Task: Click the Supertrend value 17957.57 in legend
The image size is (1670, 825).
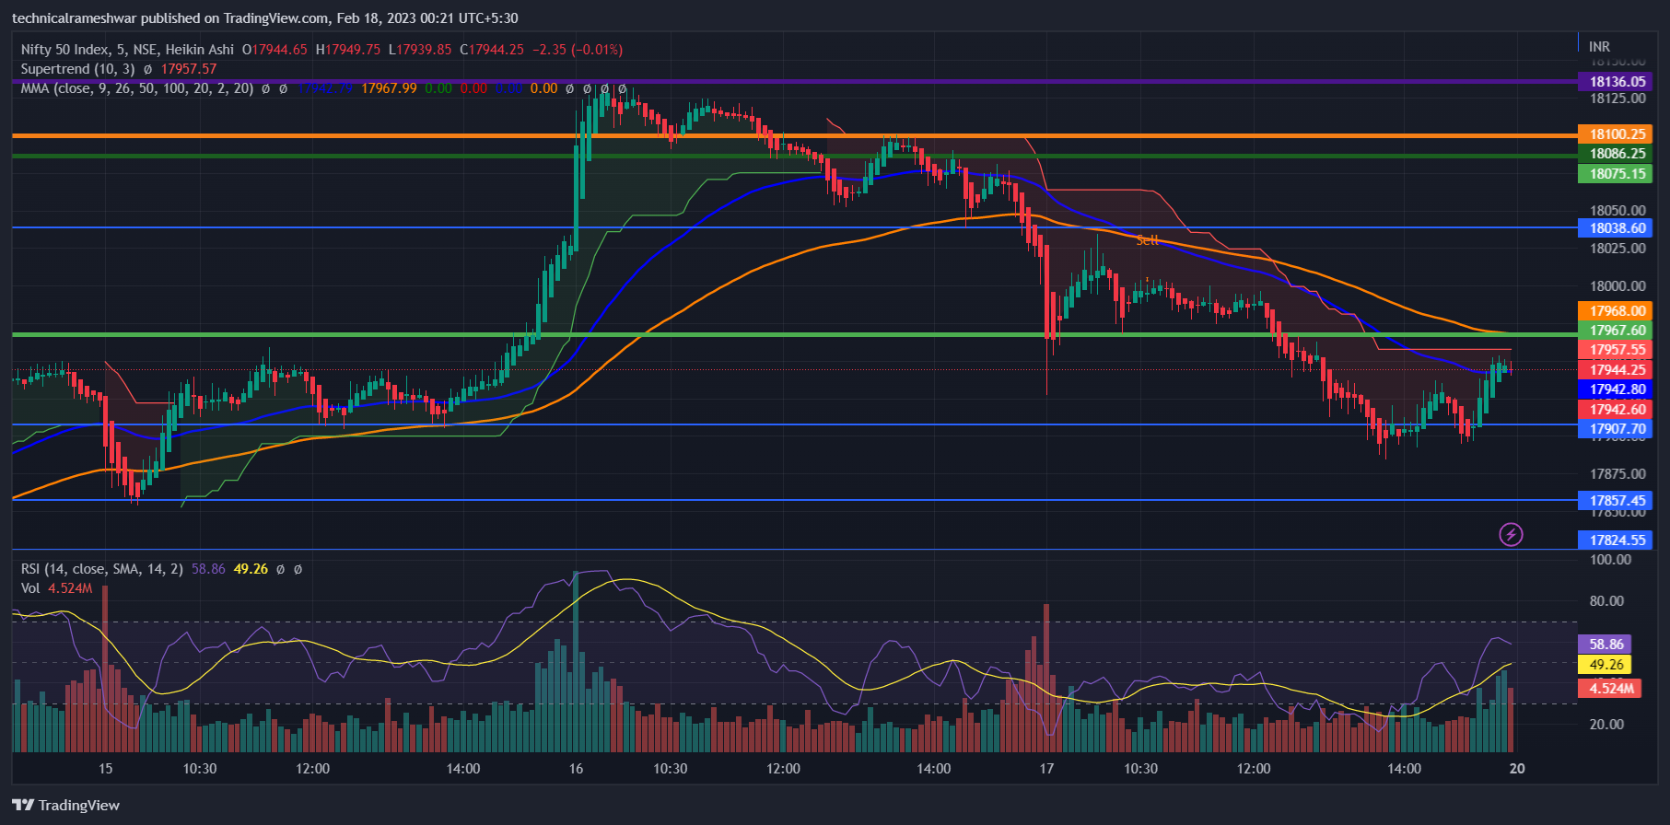Action: [189, 69]
